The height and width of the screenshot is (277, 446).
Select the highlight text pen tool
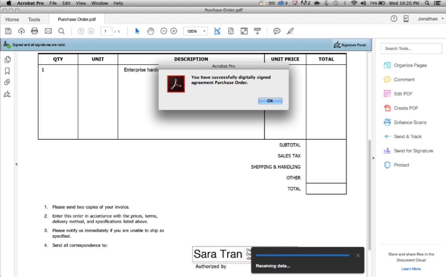click(x=290, y=31)
